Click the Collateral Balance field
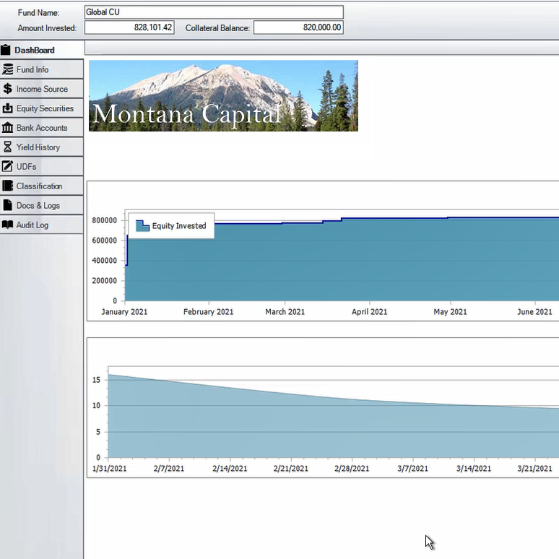 (x=298, y=27)
